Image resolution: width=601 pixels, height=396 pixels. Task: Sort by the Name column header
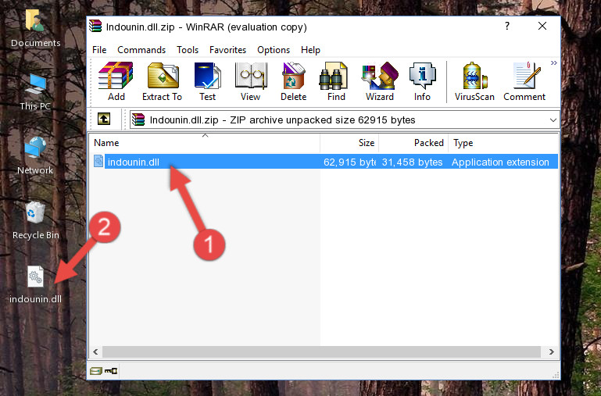point(205,143)
